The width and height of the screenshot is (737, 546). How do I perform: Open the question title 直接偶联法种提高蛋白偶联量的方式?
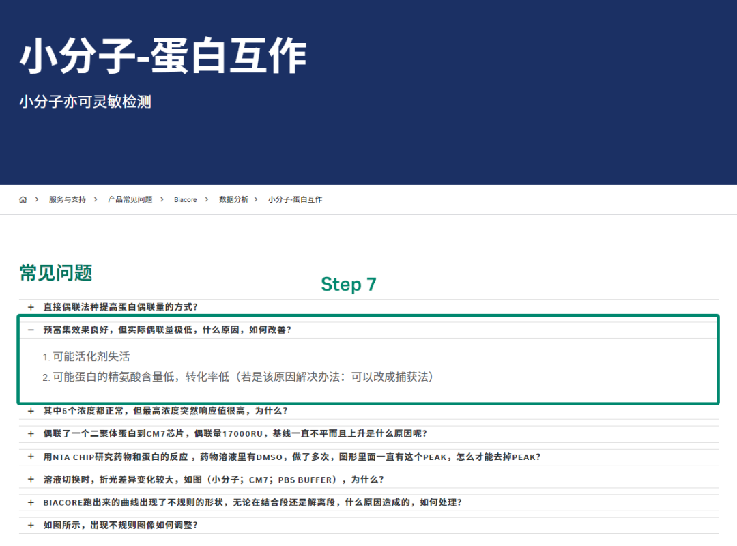click(121, 307)
